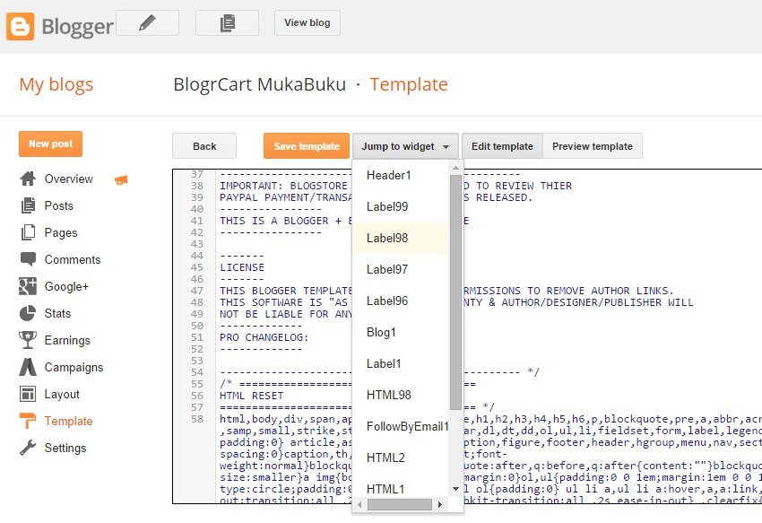Click the pencil compose post button

coord(147,22)
